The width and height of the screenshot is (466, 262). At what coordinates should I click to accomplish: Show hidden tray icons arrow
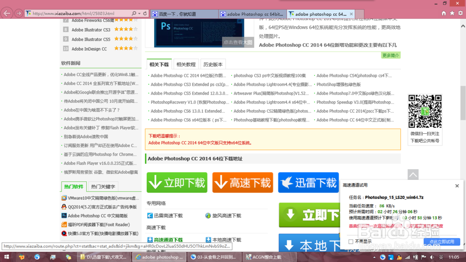374,257
